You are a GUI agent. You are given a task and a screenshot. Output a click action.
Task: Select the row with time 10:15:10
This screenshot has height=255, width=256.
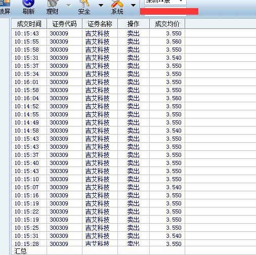(134, 179)
